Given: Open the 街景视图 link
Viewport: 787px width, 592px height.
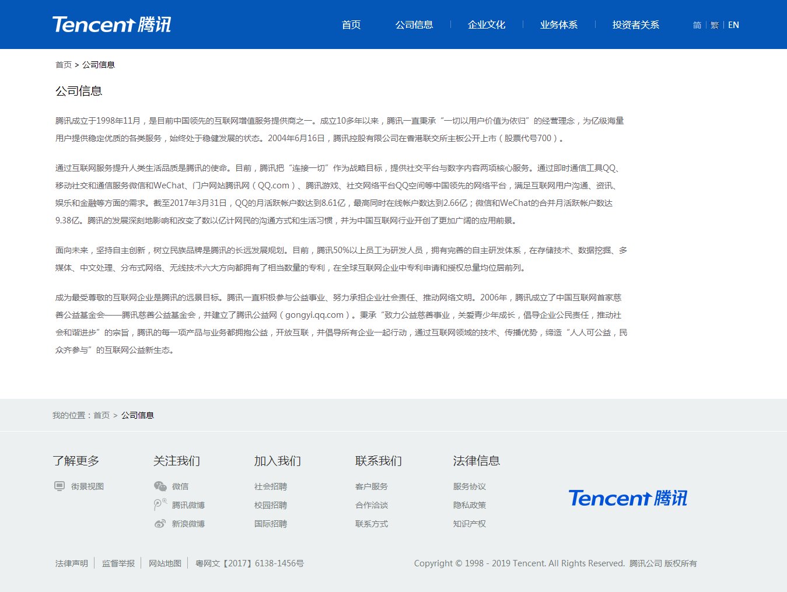Looking at the screenshot, I should 88,486.
